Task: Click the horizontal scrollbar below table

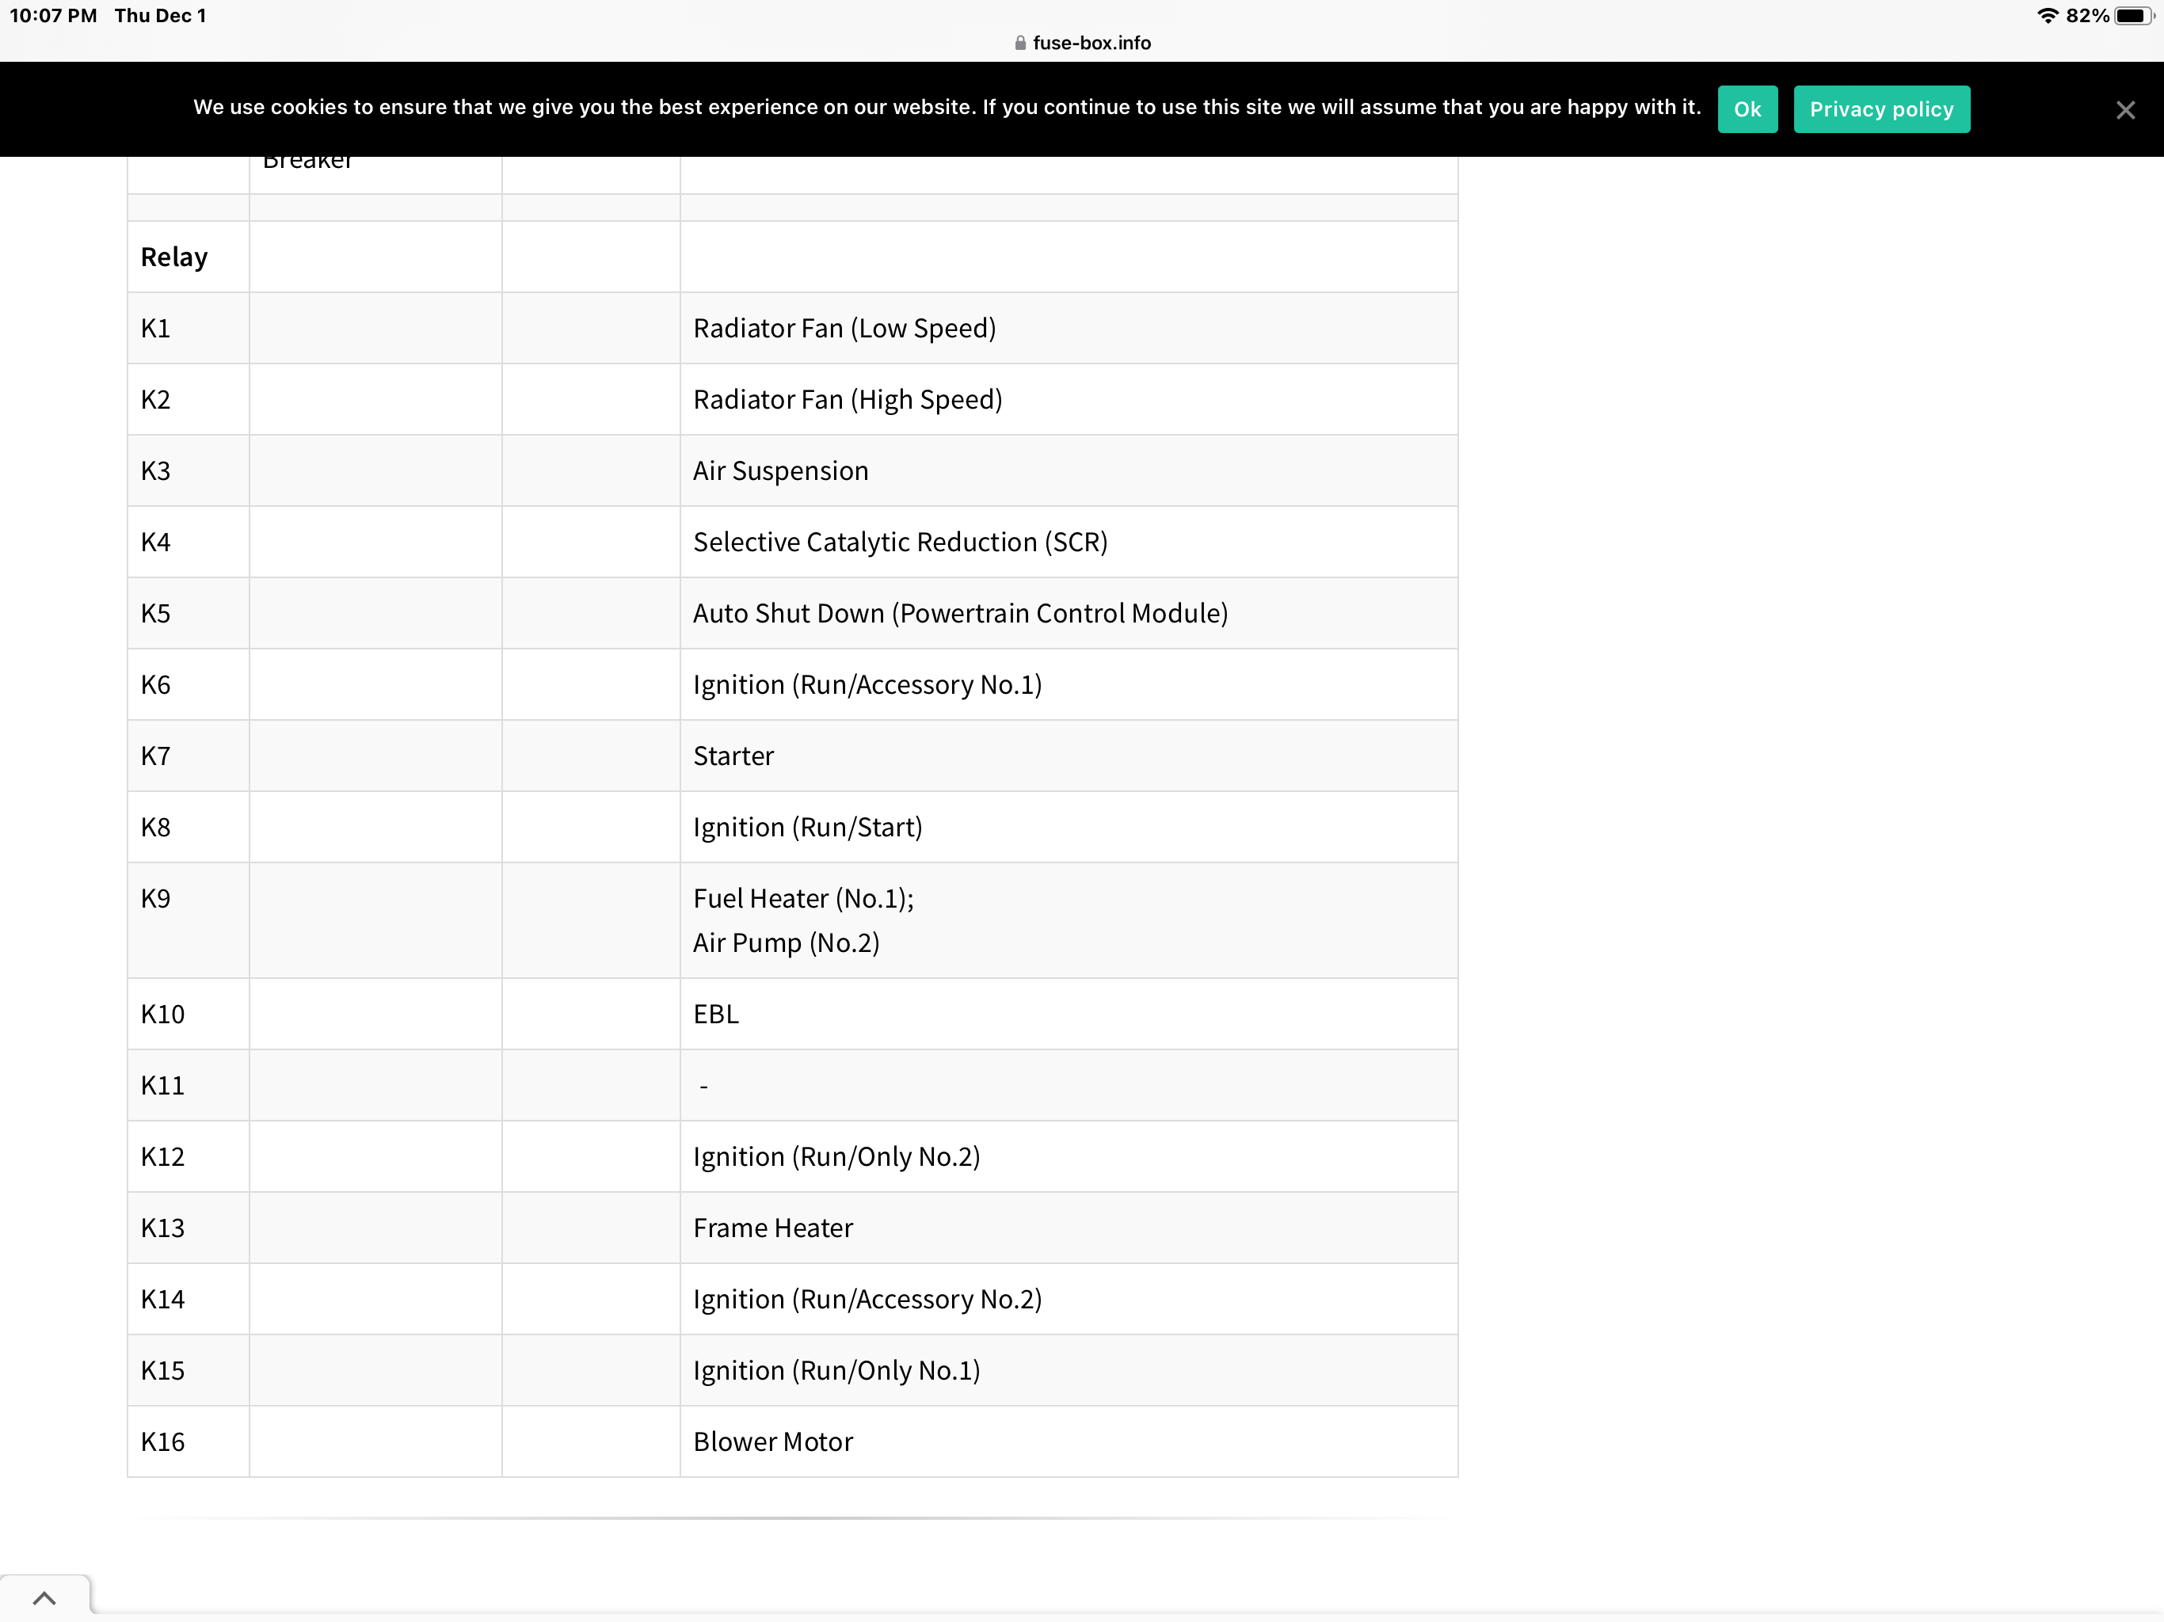Action: tap(791, 1518)
